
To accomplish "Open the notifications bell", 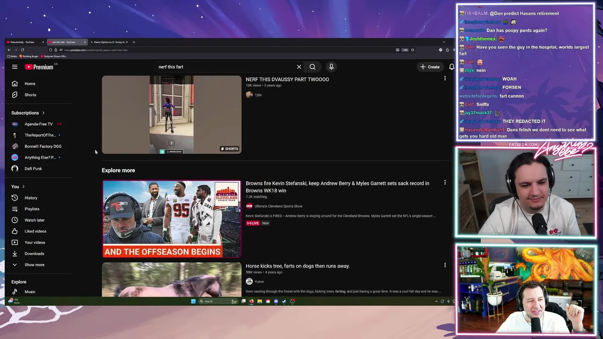I will point(451,67).
